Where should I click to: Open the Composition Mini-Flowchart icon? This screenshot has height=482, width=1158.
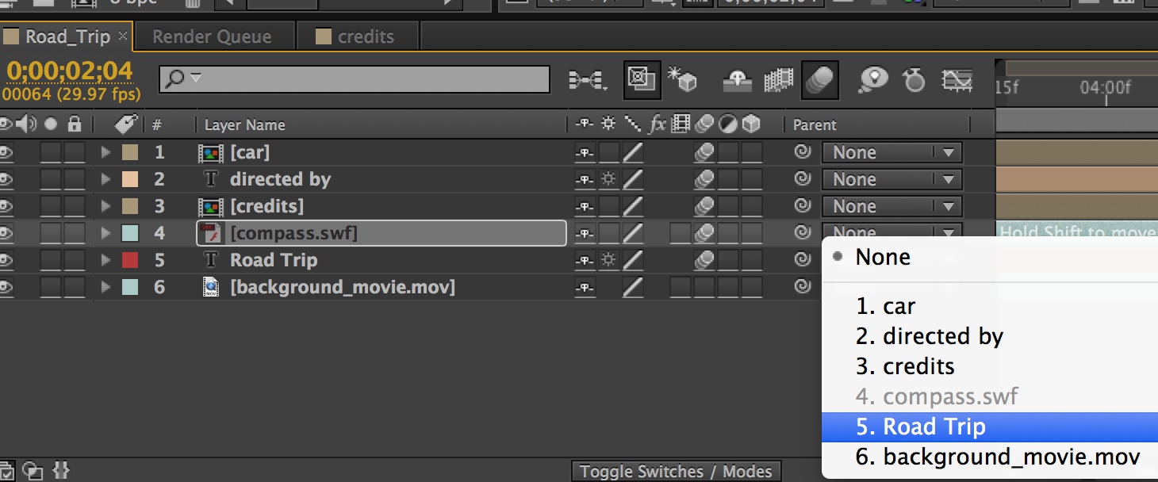pos(587,79)
